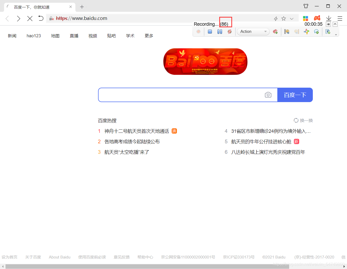
Task: Click 换一换 to refresh hot searches
Action: click(303, 120)
